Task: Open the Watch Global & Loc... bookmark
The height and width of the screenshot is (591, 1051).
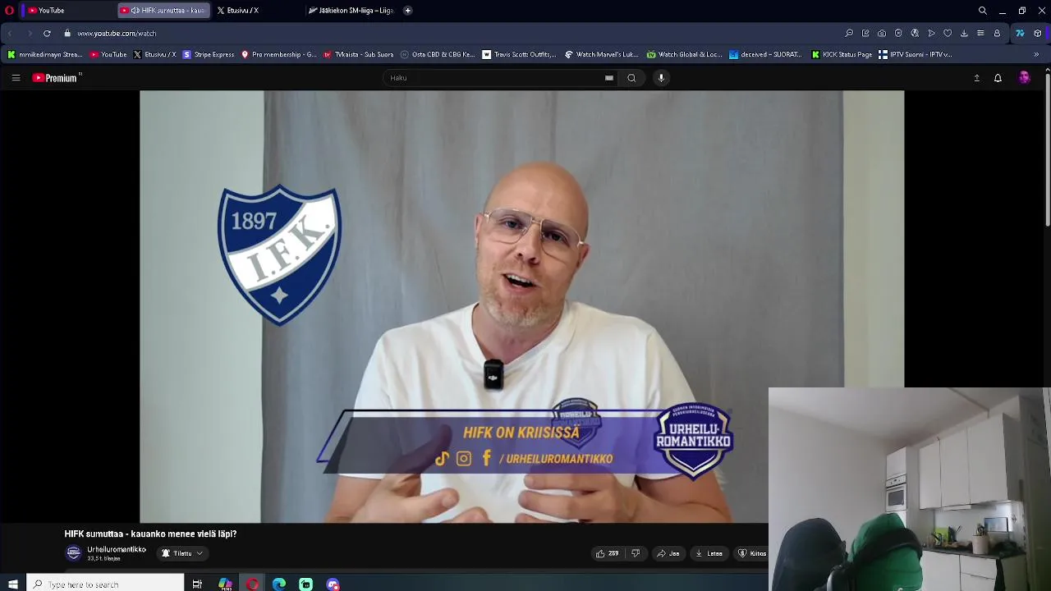Action: pos(684,55)
